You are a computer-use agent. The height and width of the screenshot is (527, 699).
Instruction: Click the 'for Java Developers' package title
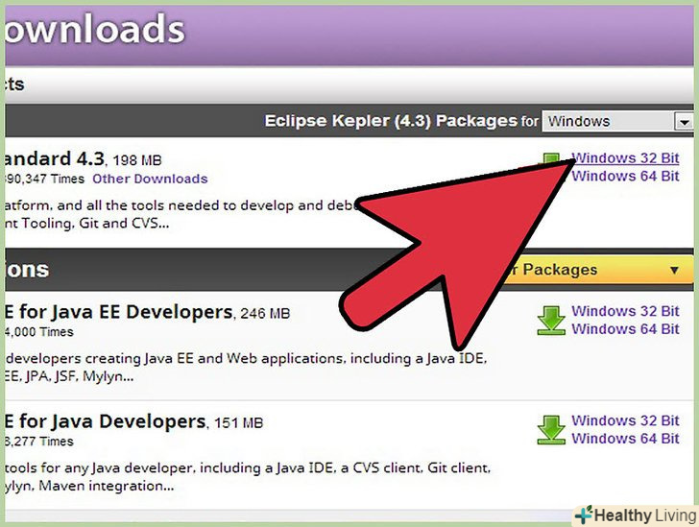(x=106, y=421)
